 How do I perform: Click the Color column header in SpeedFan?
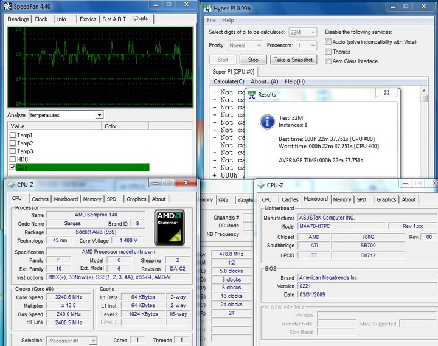(125, 126)
